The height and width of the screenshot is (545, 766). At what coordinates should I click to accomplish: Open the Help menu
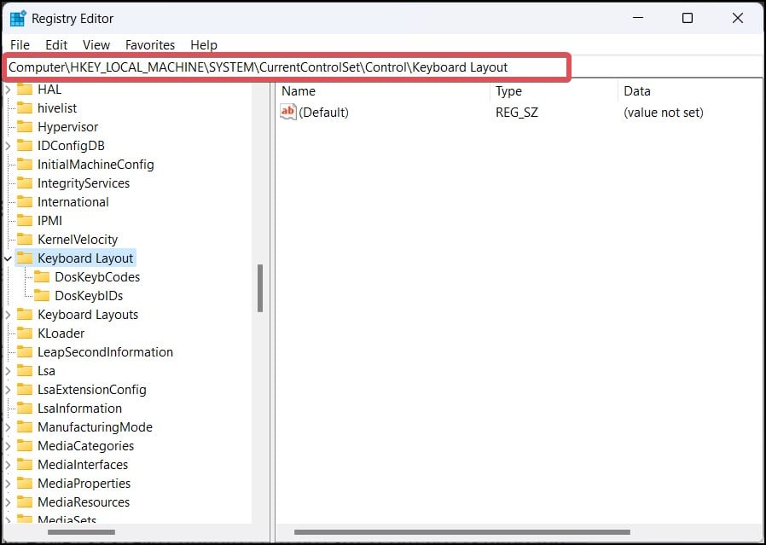[x=204, y=45]
